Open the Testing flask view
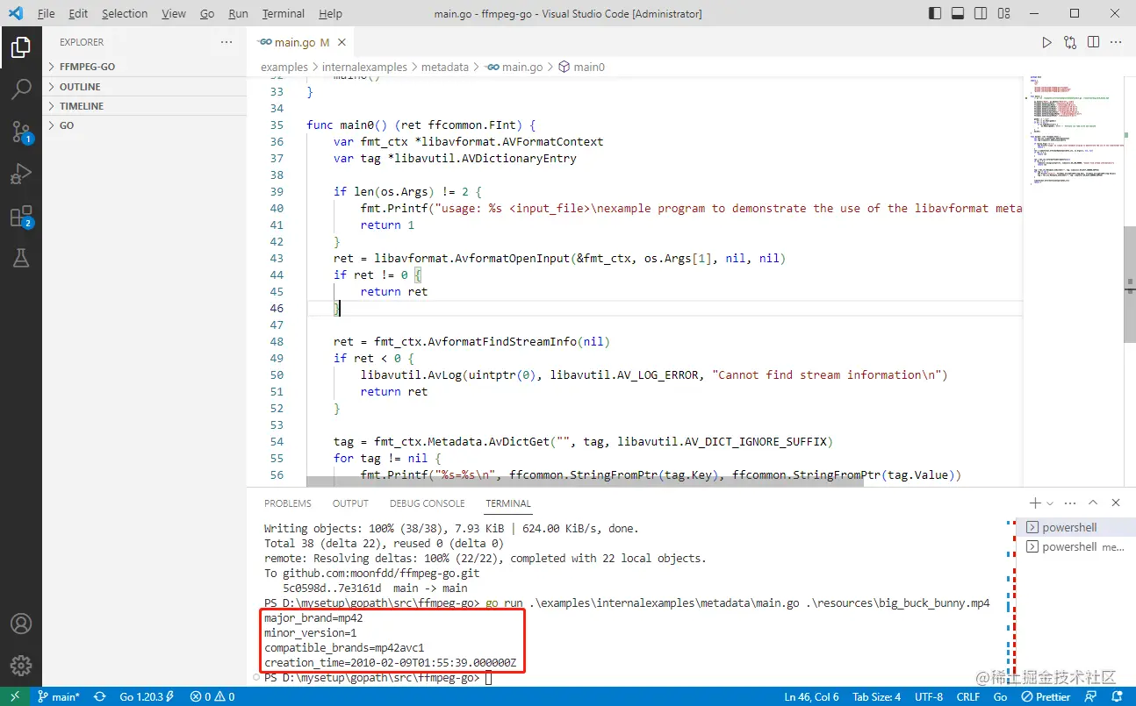This screenshot has height=706, width=1136. [x=21, y=257]
